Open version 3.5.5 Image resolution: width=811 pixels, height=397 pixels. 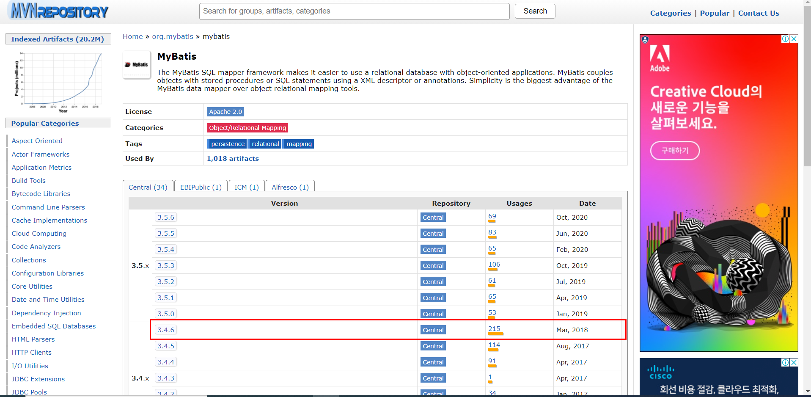coord(166,233)
